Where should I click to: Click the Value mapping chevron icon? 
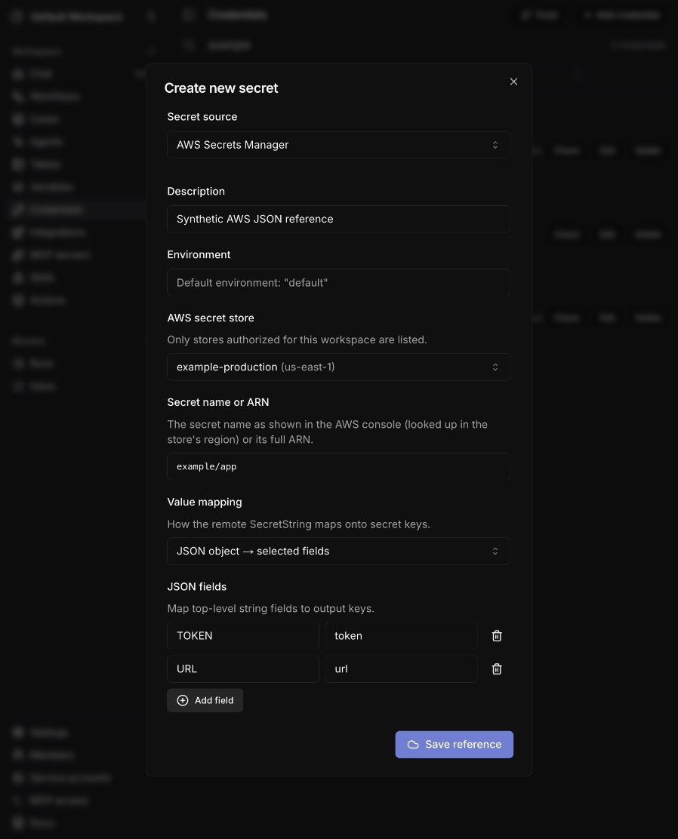pos(495,551)
